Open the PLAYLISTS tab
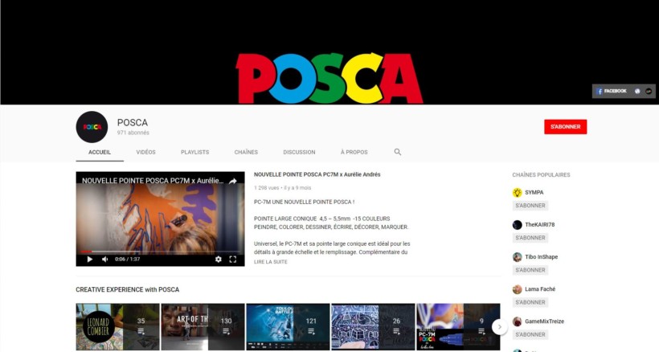 (x=194, y=152)
